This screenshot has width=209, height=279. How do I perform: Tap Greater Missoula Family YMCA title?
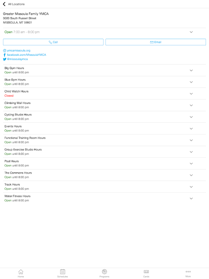[26, 14]
